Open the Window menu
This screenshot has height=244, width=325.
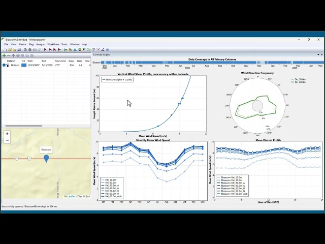coord(75,44)
